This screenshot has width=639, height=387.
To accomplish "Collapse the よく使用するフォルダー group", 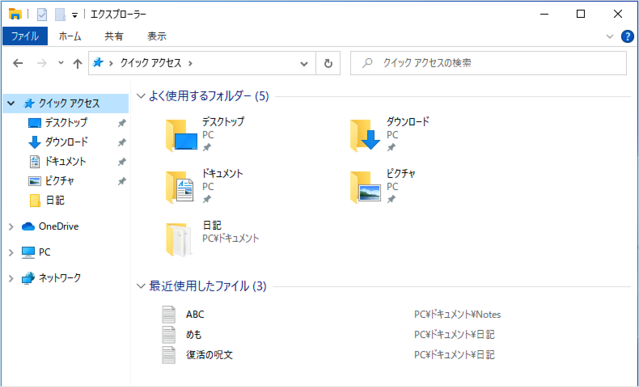I will click(x=141, y=96).
